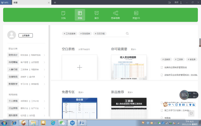Select the 行业表格 category label
This screenshot has width=201, height=126.
tap(13, 108)
